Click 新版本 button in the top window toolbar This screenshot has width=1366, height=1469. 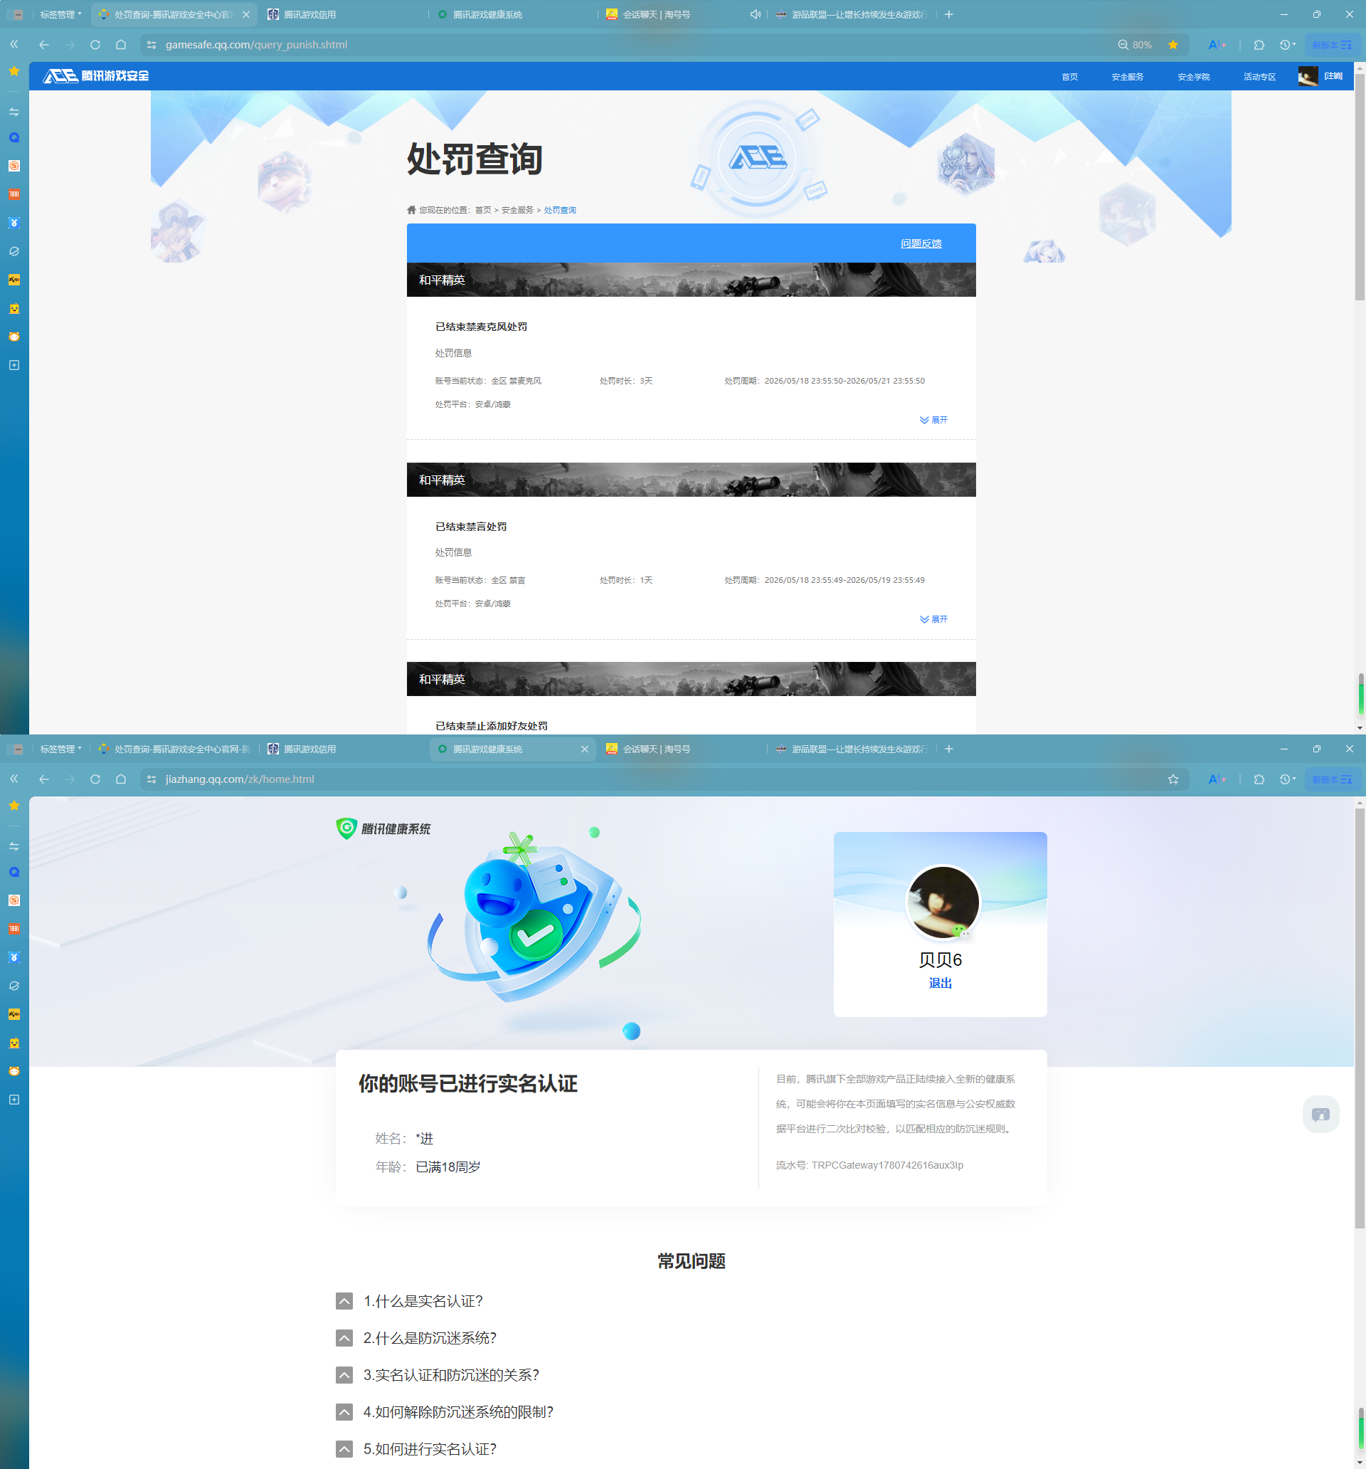click(1332, 45)
